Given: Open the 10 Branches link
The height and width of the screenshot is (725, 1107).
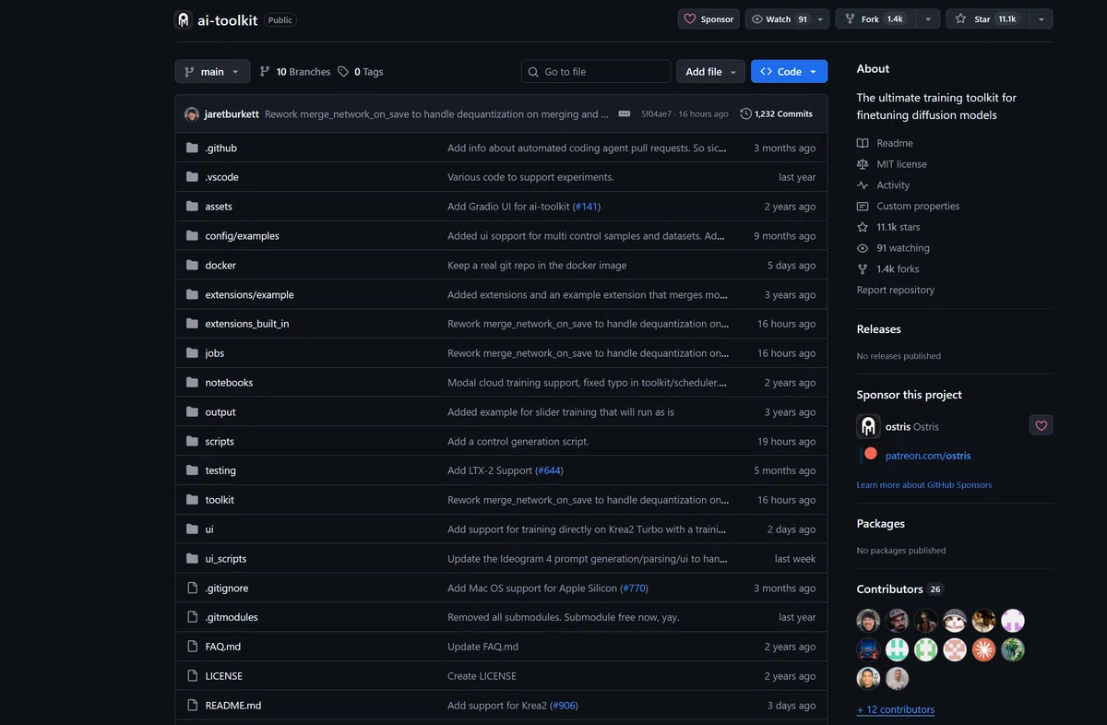Looking at the screenshot, I should pos(295,71).
